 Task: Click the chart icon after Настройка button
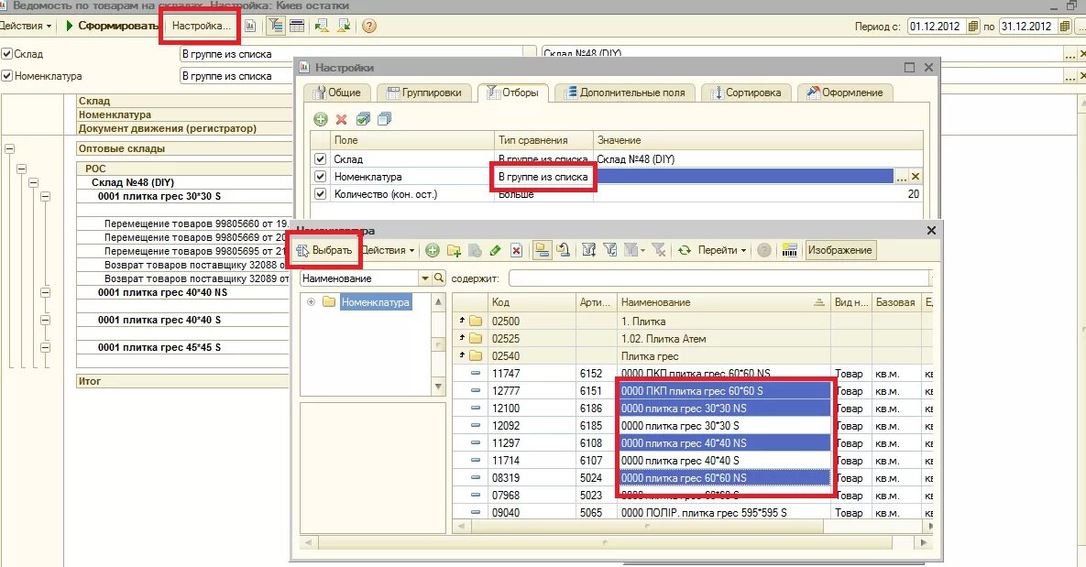[x=250, y=26]
